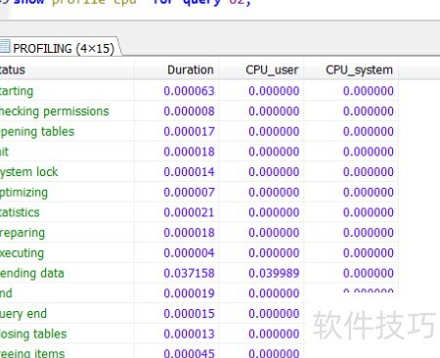Click Duration value 0.037158
The height and width of the screenshot is (358, 440).
(189, 273)
